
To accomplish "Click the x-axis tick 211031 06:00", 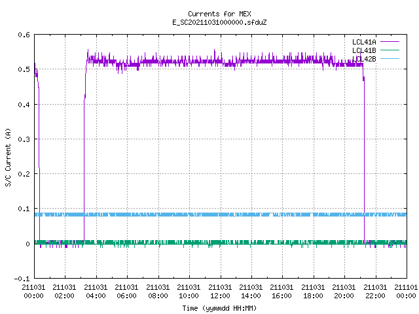I will (x=126, y=292).
